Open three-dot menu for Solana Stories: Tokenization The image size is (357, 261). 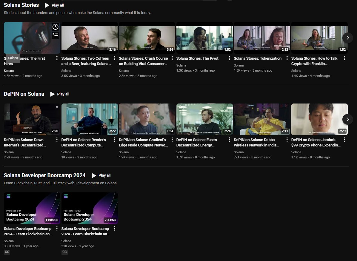pyautogui.click(x=287, y=58)
